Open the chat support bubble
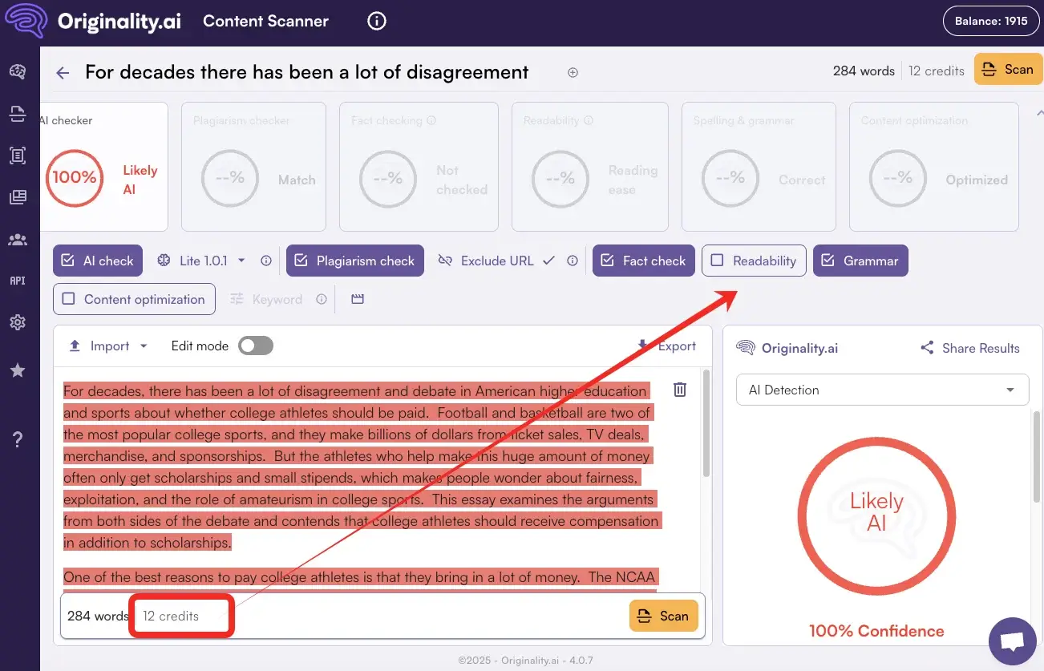 click(x=1013, y=642)
